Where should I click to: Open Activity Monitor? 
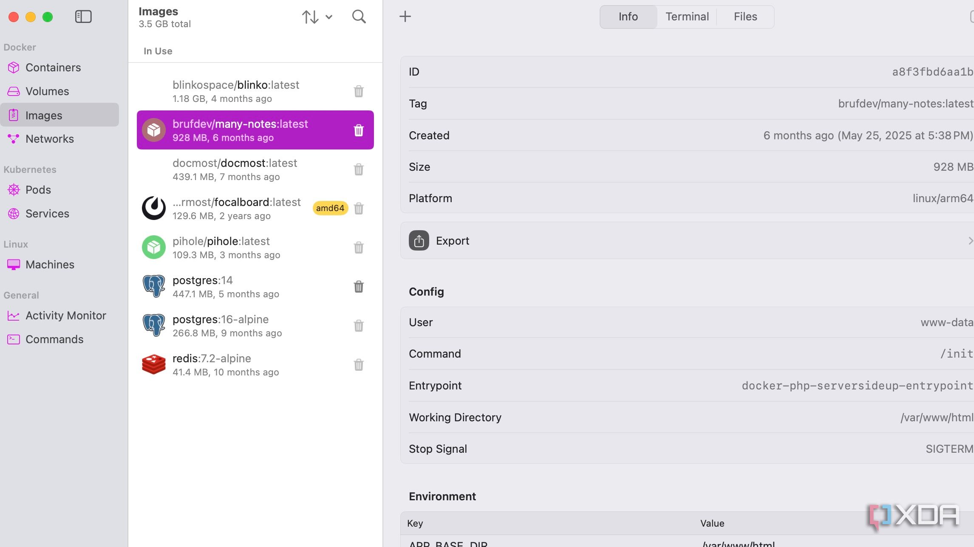pos(60,316)
